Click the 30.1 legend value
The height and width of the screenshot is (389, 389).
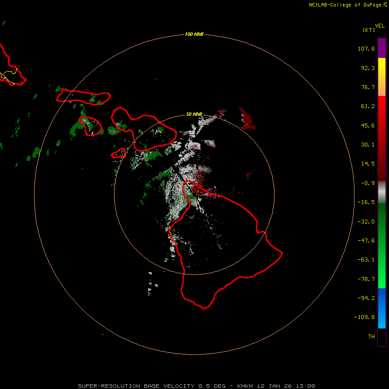368,145
